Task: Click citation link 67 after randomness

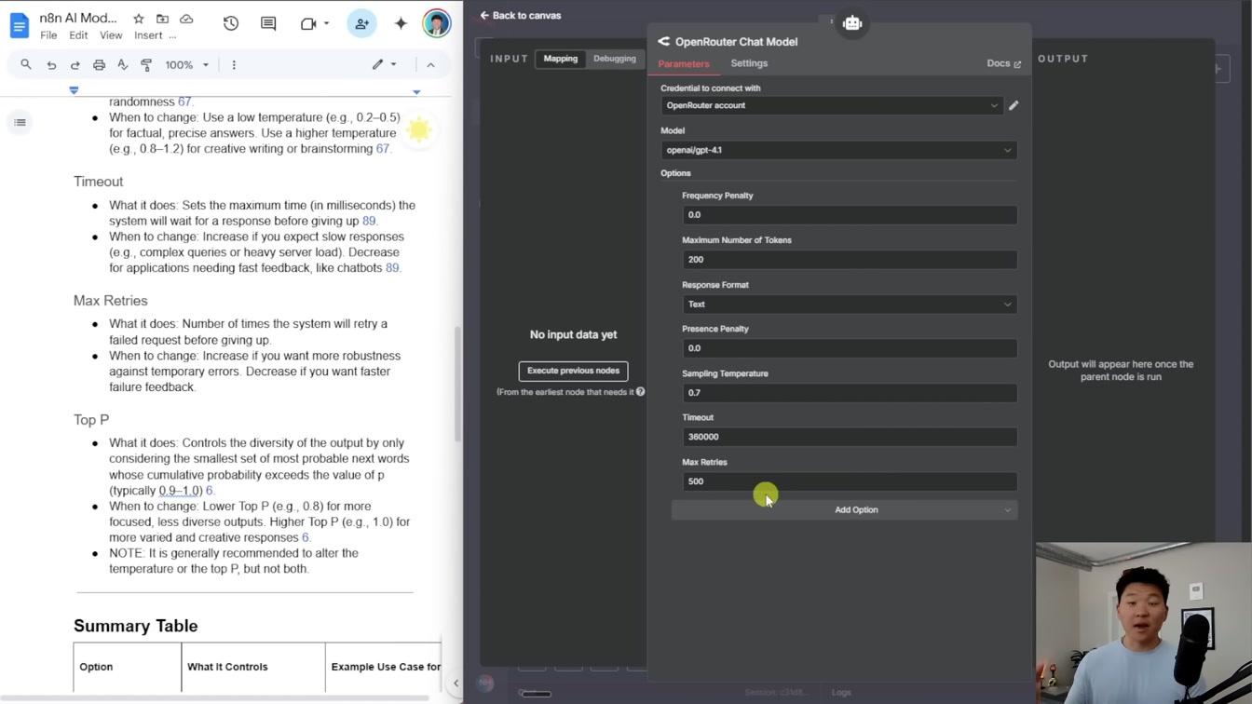Action: pyautogui.click(x=184, y=102)
